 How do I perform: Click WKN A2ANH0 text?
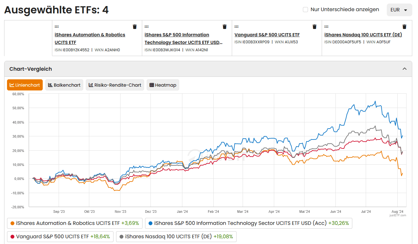[x=107, y=50]
